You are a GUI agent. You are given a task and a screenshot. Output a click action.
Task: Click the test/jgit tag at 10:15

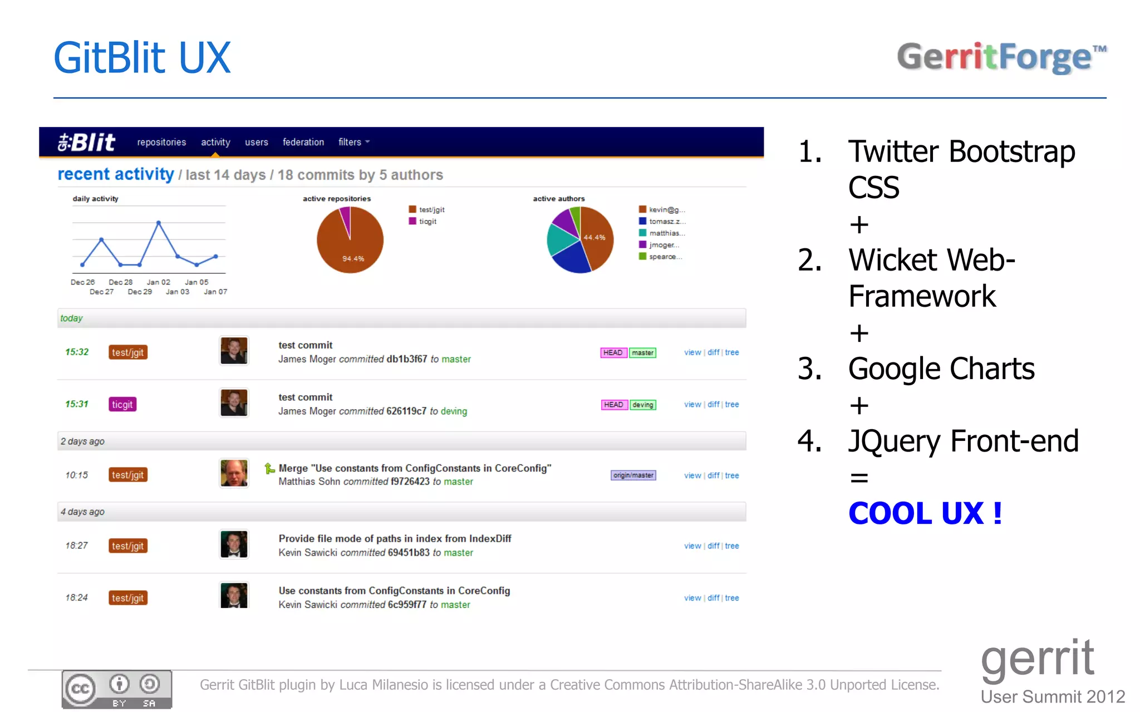point(128,475)
